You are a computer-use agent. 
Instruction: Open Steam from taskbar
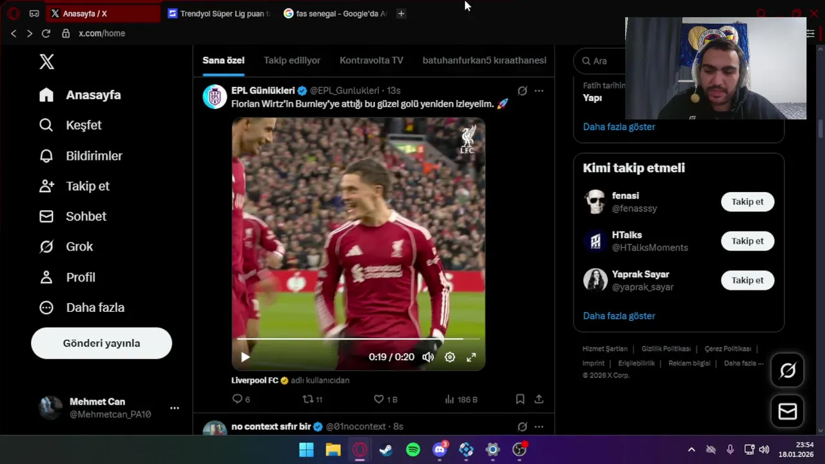pyautogui.click(x=386, y=450)
